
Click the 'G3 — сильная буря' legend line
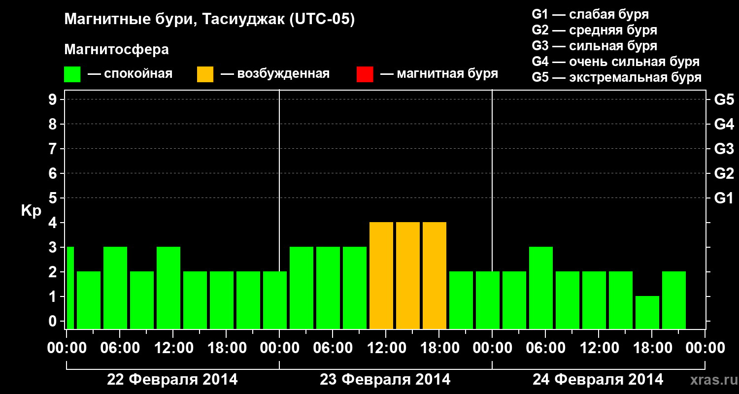(x=595, y=46)
